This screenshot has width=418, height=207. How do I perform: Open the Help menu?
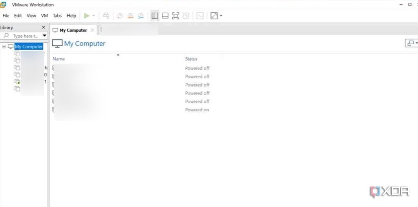tap(71, 16)
